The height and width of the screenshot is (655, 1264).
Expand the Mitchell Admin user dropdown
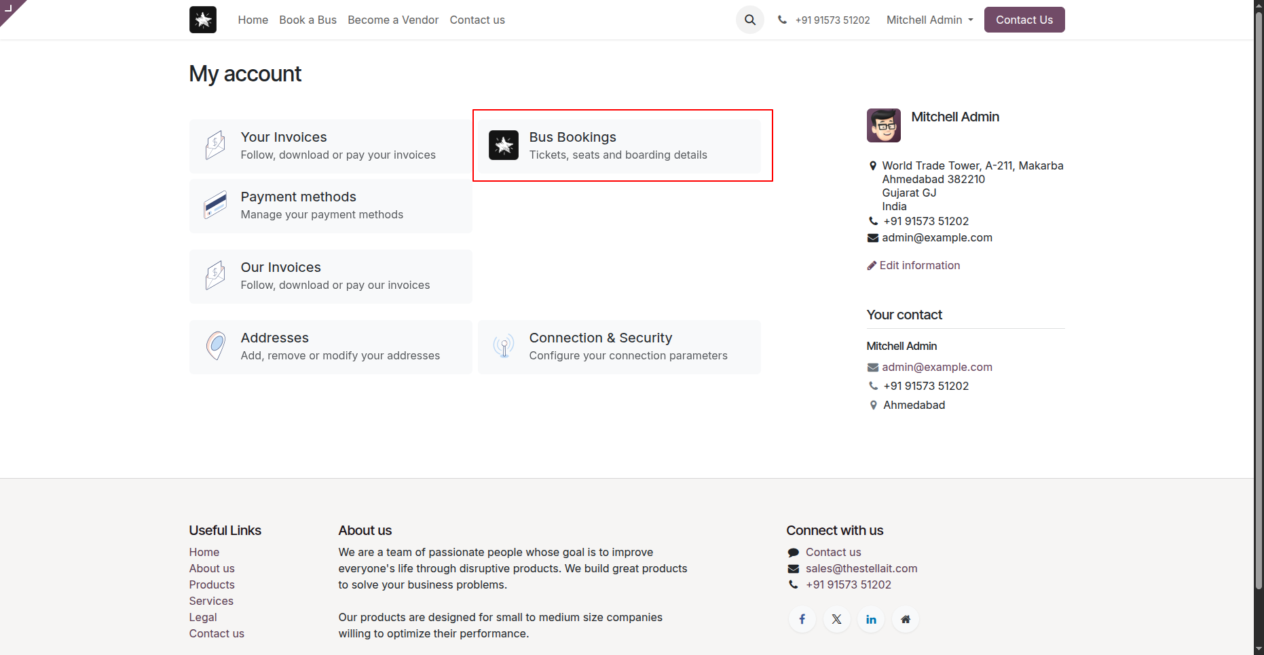[930, 20]
